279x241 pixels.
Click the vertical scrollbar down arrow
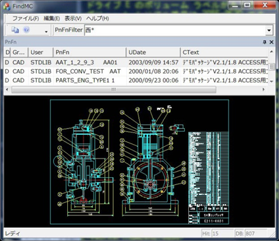tap(272, 82)
